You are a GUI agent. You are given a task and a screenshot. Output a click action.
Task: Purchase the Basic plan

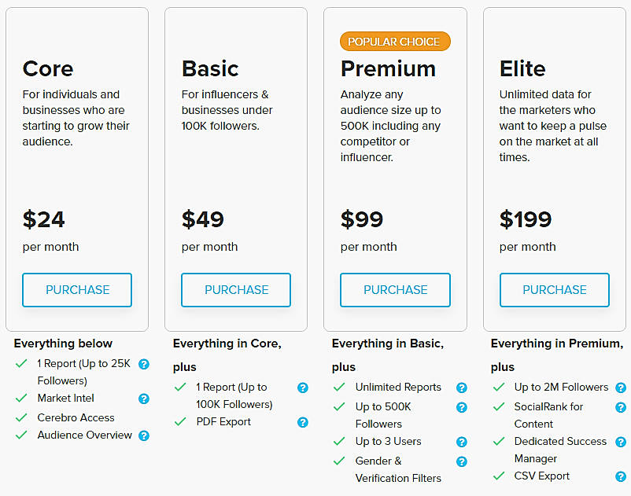point(236,290)
